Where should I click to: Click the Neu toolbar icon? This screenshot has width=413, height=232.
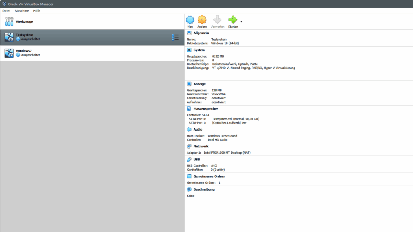[x=190, y=20]
